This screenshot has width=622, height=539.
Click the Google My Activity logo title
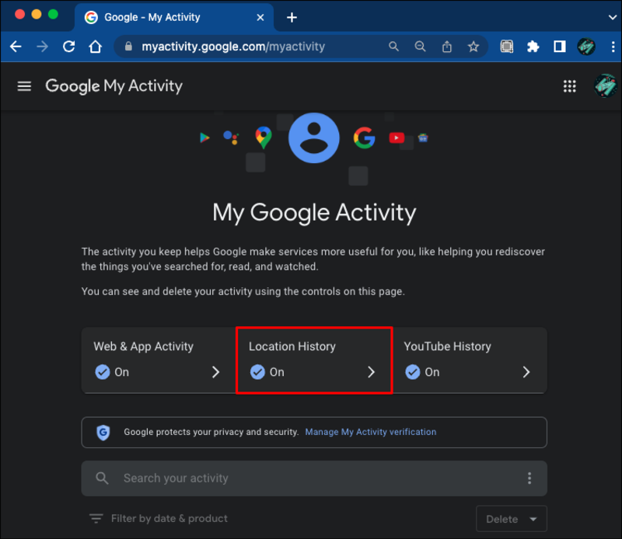[114, 86]
